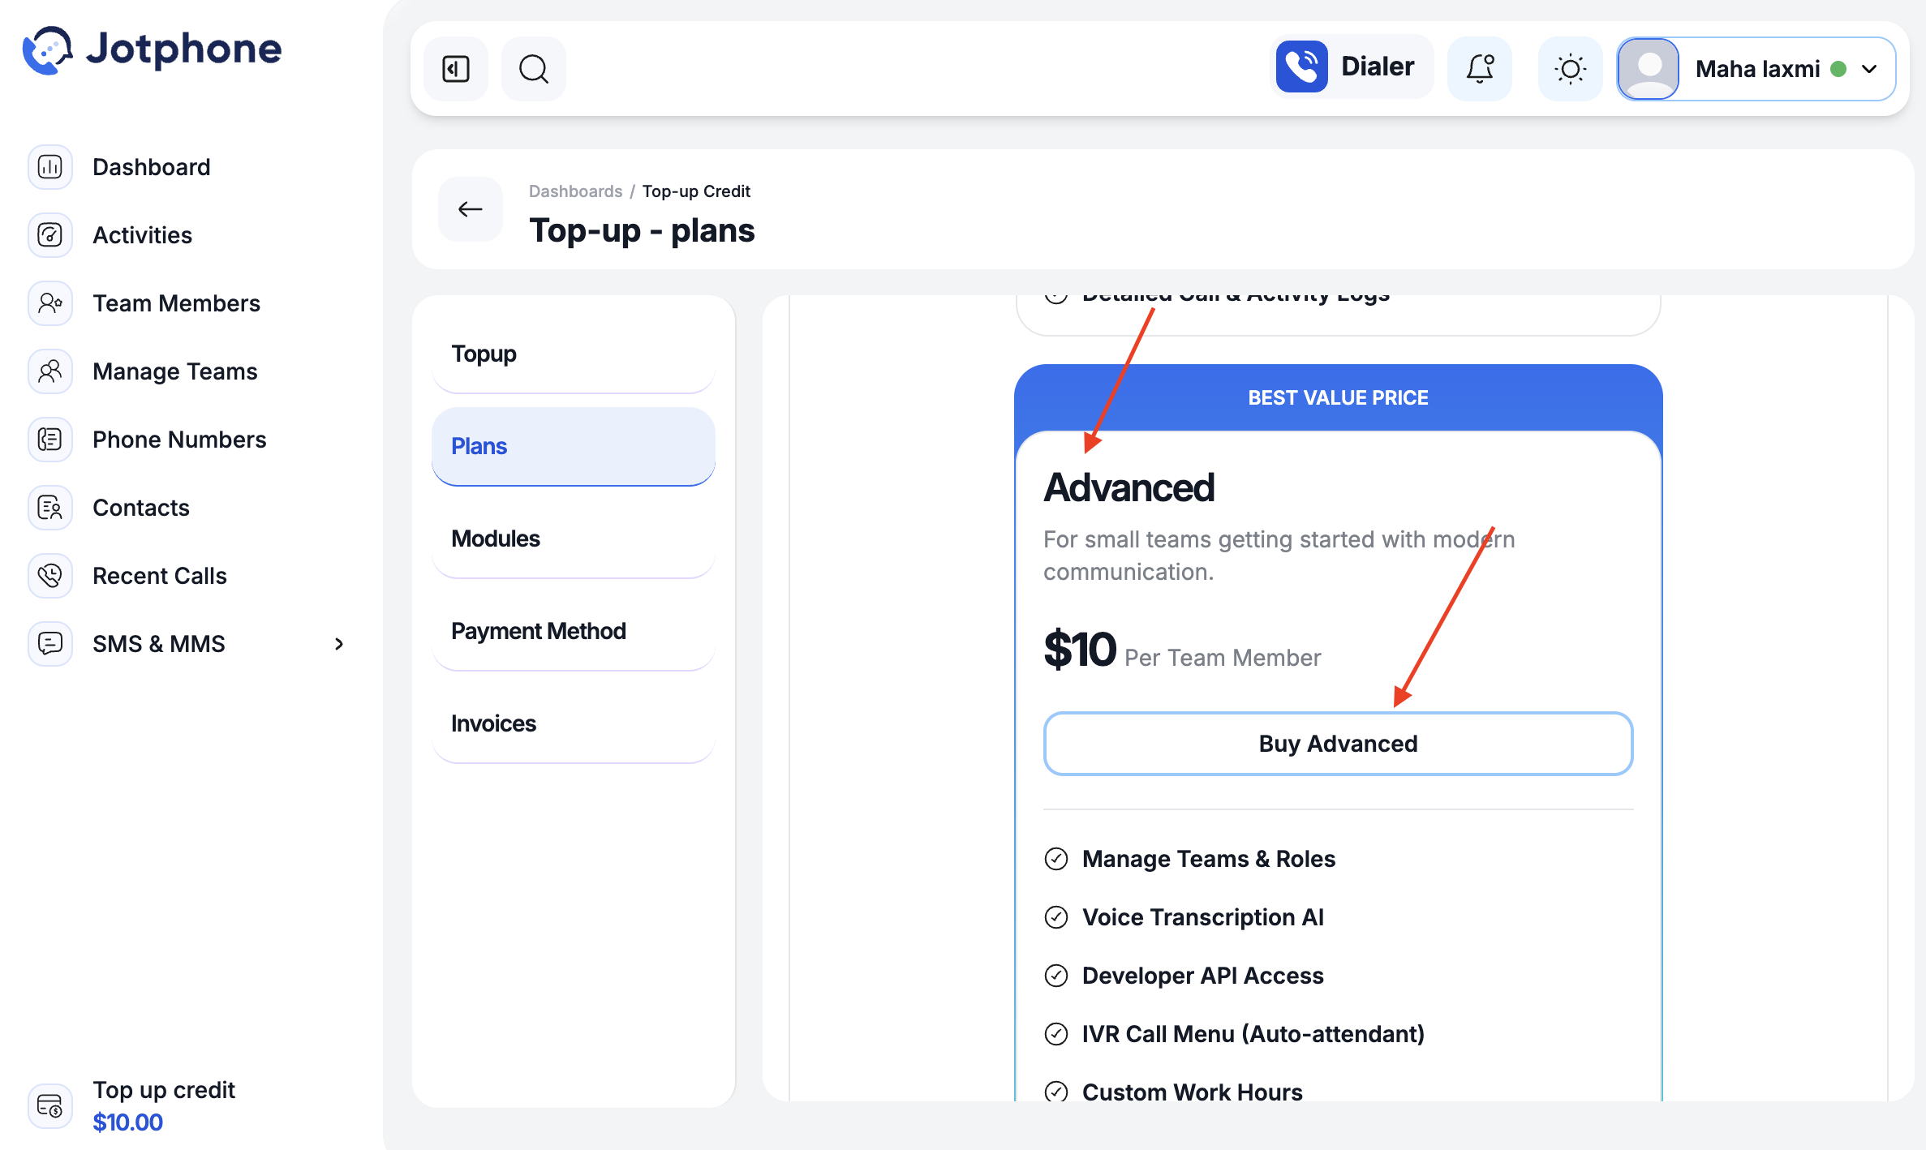Image resolution: width=1926 pixels, height=1150 pixels.
Task: Open Activities from the sidebar
Action: [x=143, y=235]
